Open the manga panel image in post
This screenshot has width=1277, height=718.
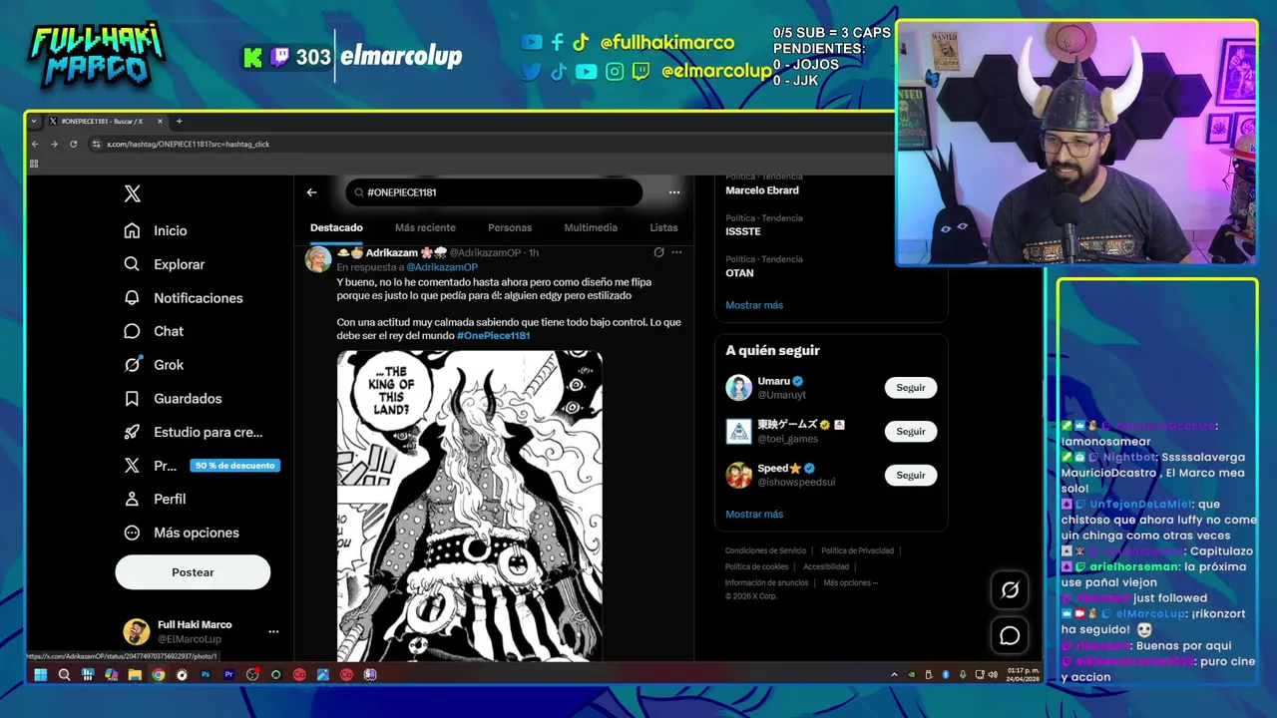tap(469, 506)
